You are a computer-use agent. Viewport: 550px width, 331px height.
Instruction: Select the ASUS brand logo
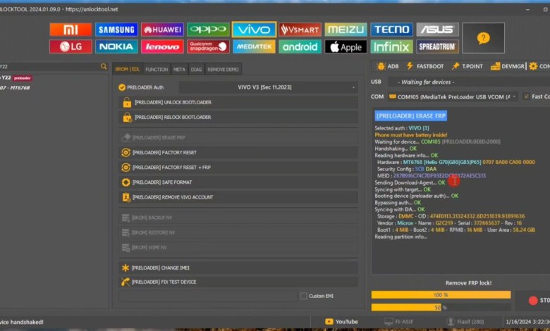(437, 30)
